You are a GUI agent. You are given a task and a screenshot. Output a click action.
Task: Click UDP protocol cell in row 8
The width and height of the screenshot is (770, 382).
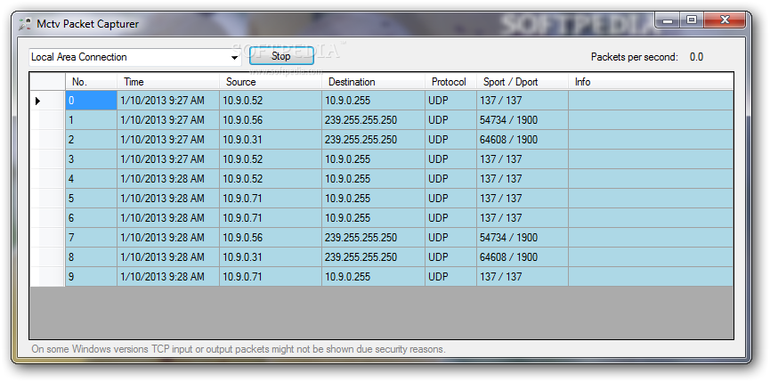coord(450,256)
